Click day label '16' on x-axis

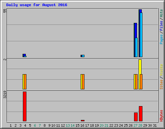pyautogui.click(x=82, y=125)
